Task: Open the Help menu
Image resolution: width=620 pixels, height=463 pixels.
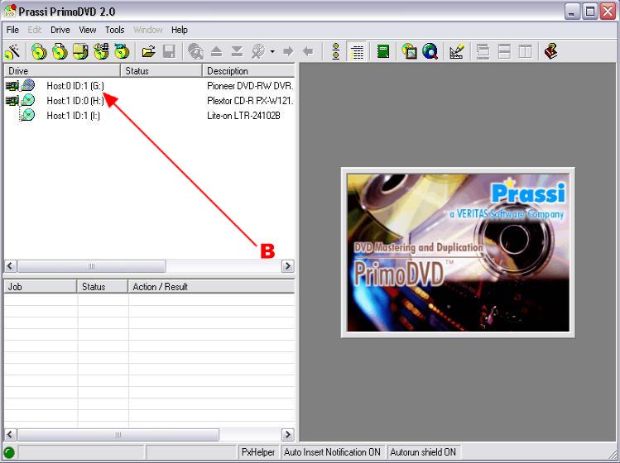Action: (x=180, y=30)
